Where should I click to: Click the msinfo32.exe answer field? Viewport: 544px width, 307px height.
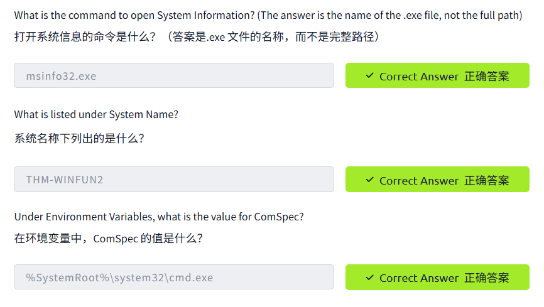173,76
